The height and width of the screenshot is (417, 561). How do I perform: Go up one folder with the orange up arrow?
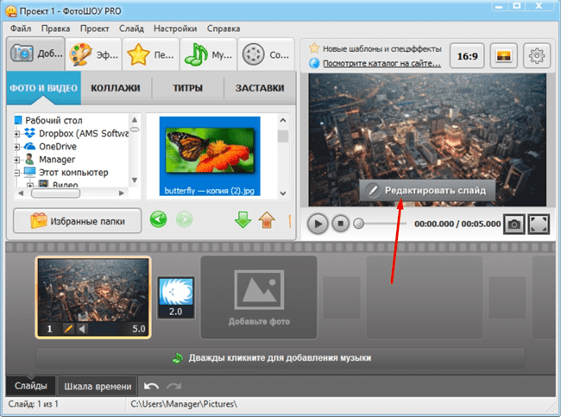click(x=267, y=220)
